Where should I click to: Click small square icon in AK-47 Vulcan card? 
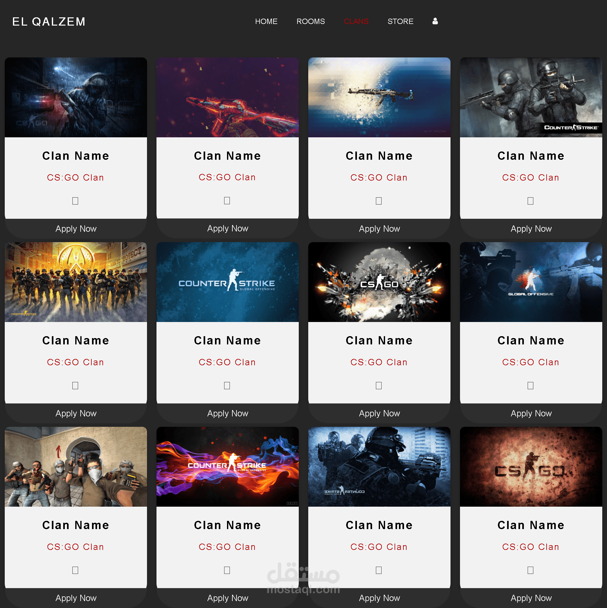click(379, 201)
